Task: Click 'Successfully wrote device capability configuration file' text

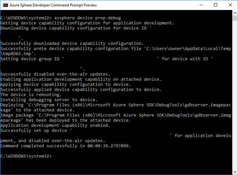Action: (x=71, y=49)
